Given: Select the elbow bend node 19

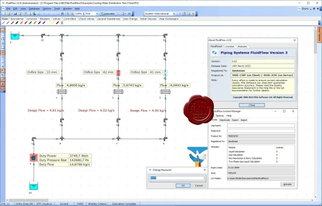Looking at the screenshot, I should 43,36.
